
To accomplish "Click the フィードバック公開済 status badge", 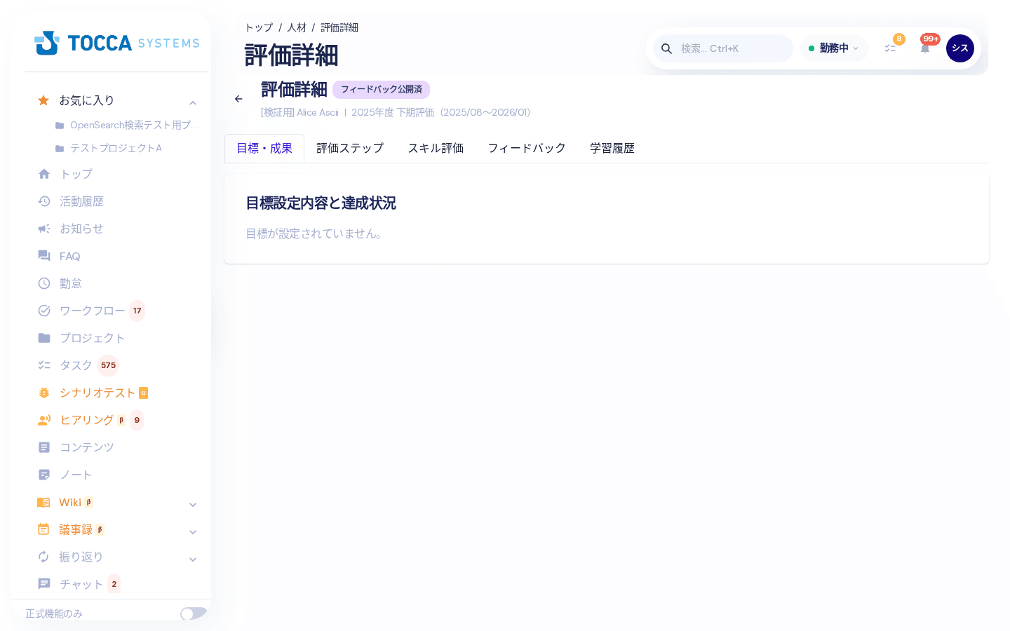I will (381, 90).
